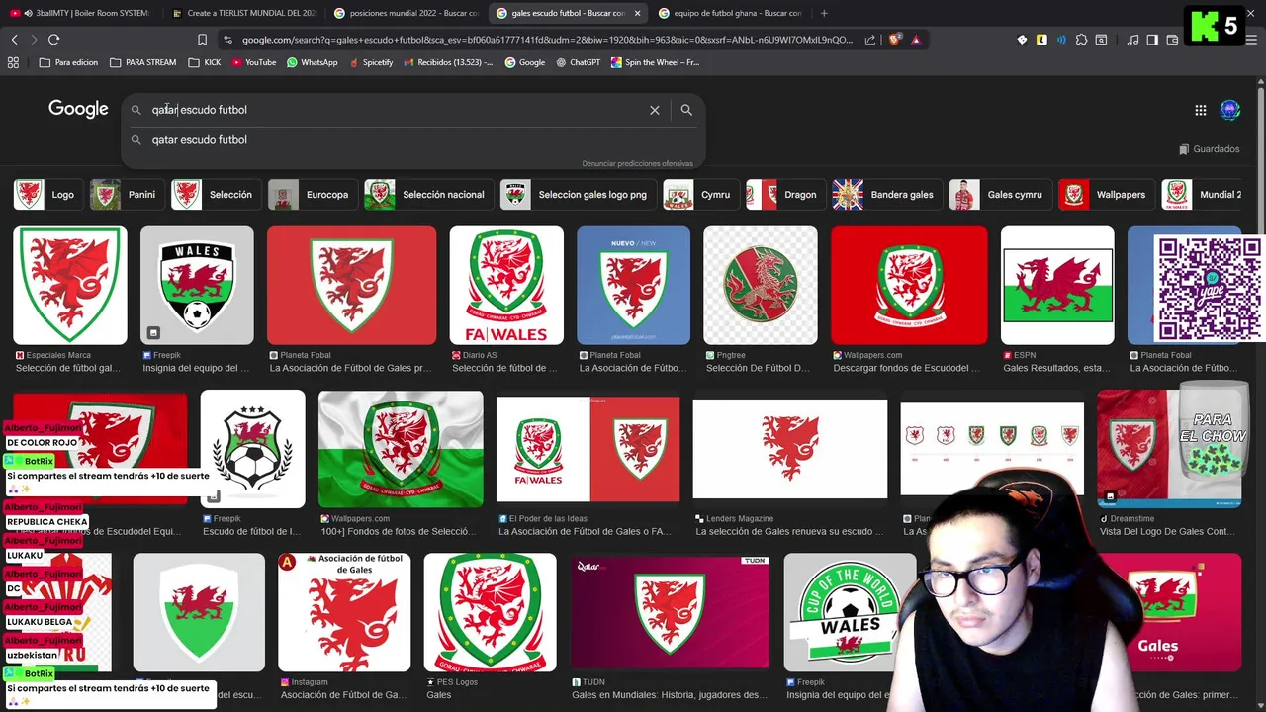Click 'Denunciar predicciones ofensivas' link

(x=637, y=163)
